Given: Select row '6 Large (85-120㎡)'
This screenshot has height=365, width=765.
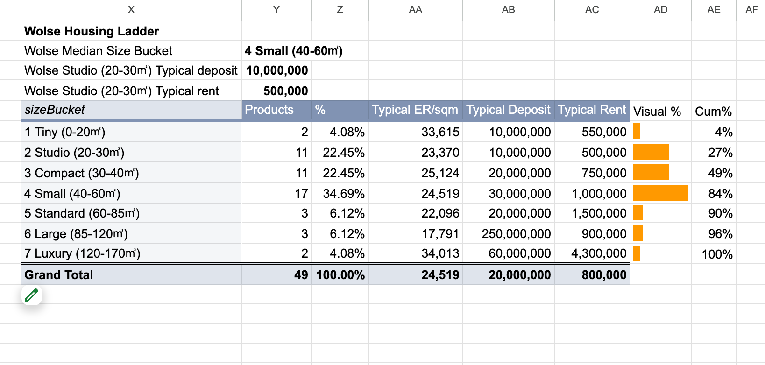Looking at the screenshot, I should 131,234.
